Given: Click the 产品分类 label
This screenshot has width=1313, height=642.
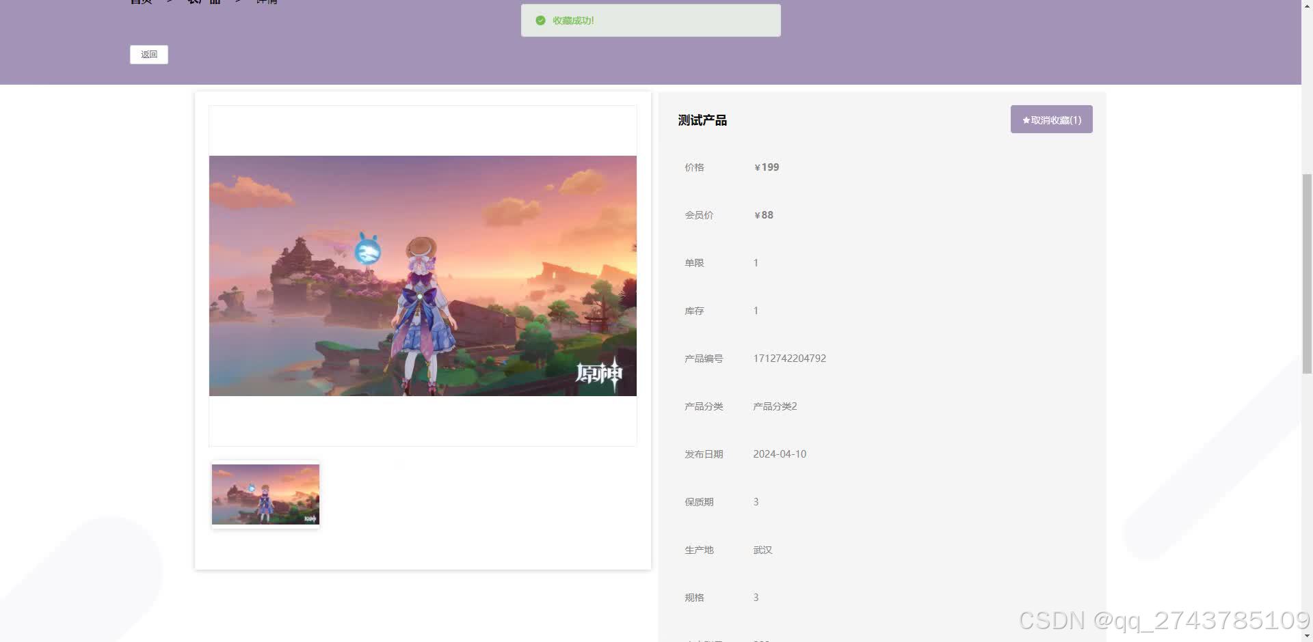Looking at the screenshot, I should [x=704, y=406].
